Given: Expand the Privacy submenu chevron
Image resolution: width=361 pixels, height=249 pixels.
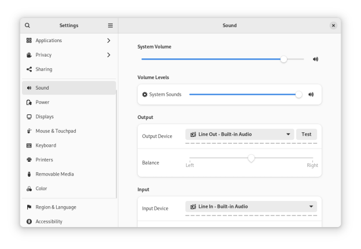Looking at the screenshot, I should click(x=109, y=55).
